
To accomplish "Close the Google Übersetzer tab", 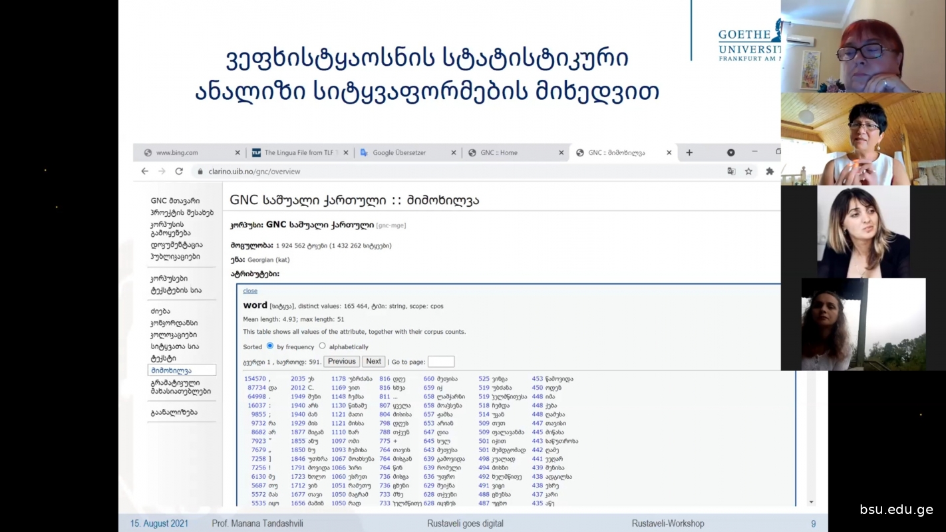I will tap(454, 153).
